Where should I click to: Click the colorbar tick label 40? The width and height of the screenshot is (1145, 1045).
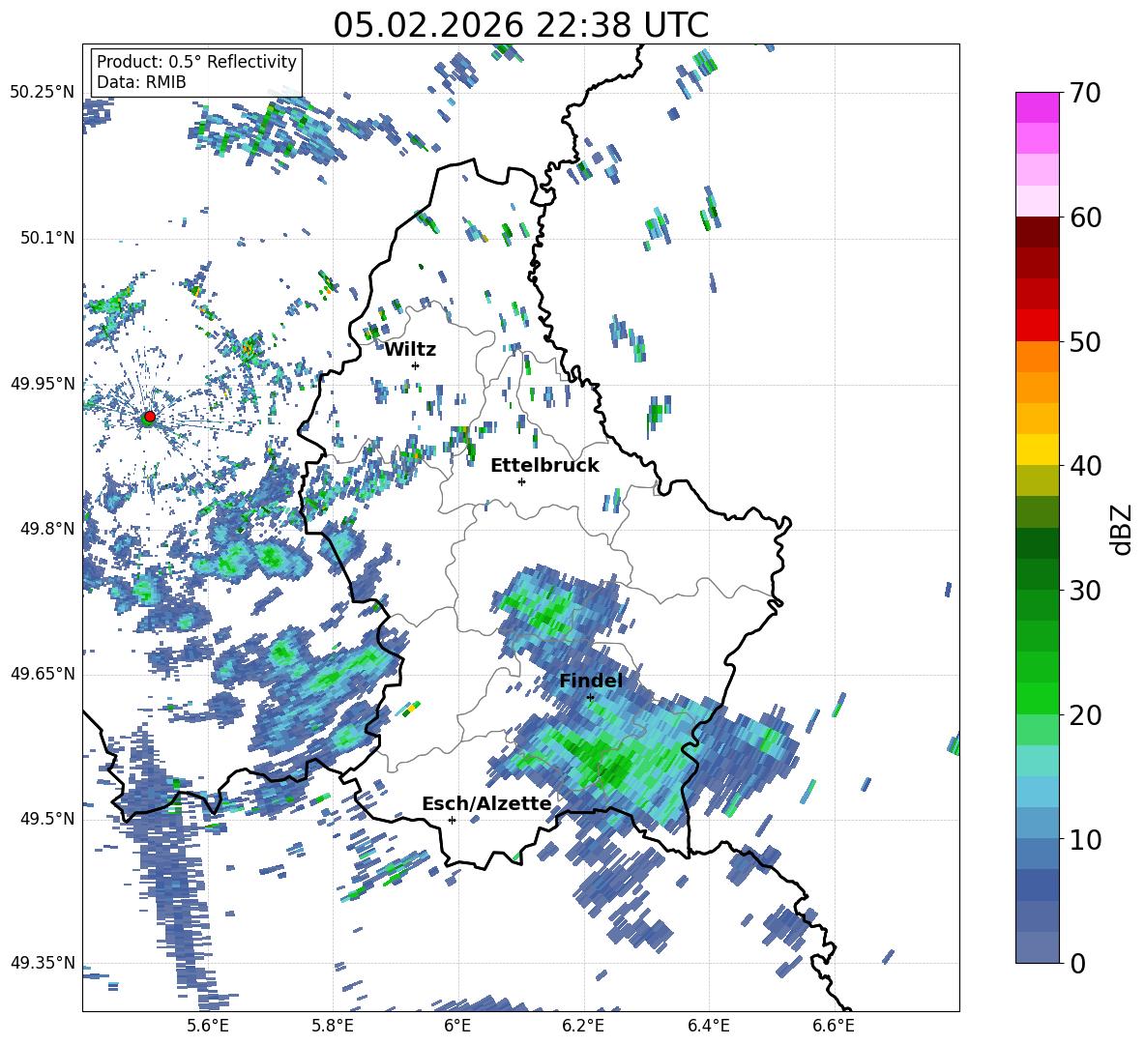[1086, 466]
